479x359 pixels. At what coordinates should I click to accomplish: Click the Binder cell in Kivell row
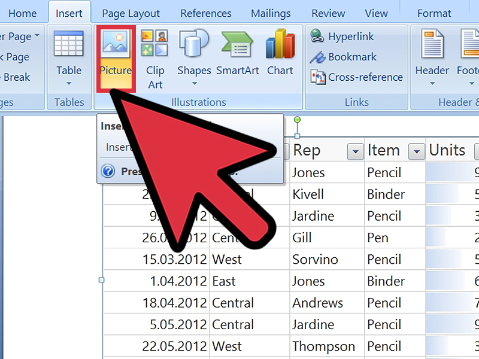pos(395,194)
